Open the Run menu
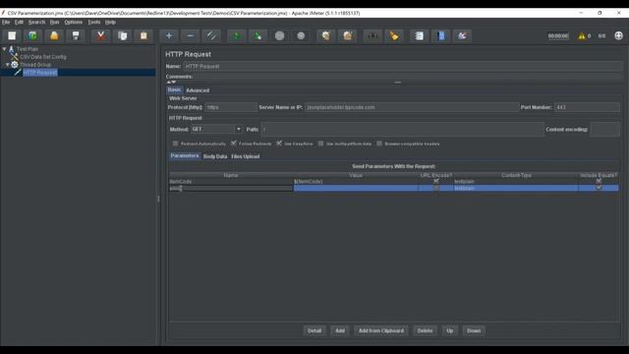629x354 pixels. click(x=55, y=22)
